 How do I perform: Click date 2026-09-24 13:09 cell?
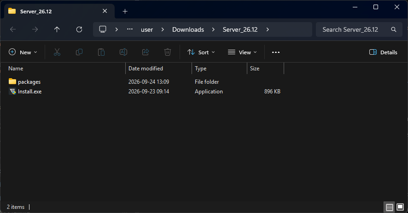pyautogui.click(x=149, y=82)
